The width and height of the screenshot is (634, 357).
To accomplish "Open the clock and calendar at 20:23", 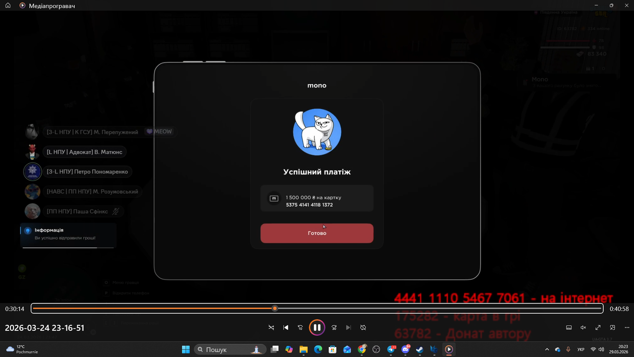I will coord(619,350).
